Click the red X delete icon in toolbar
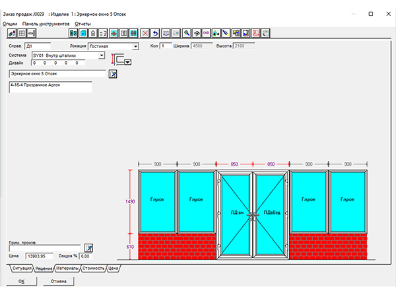Screen dimensions: 396x297 tap(145, 32)
